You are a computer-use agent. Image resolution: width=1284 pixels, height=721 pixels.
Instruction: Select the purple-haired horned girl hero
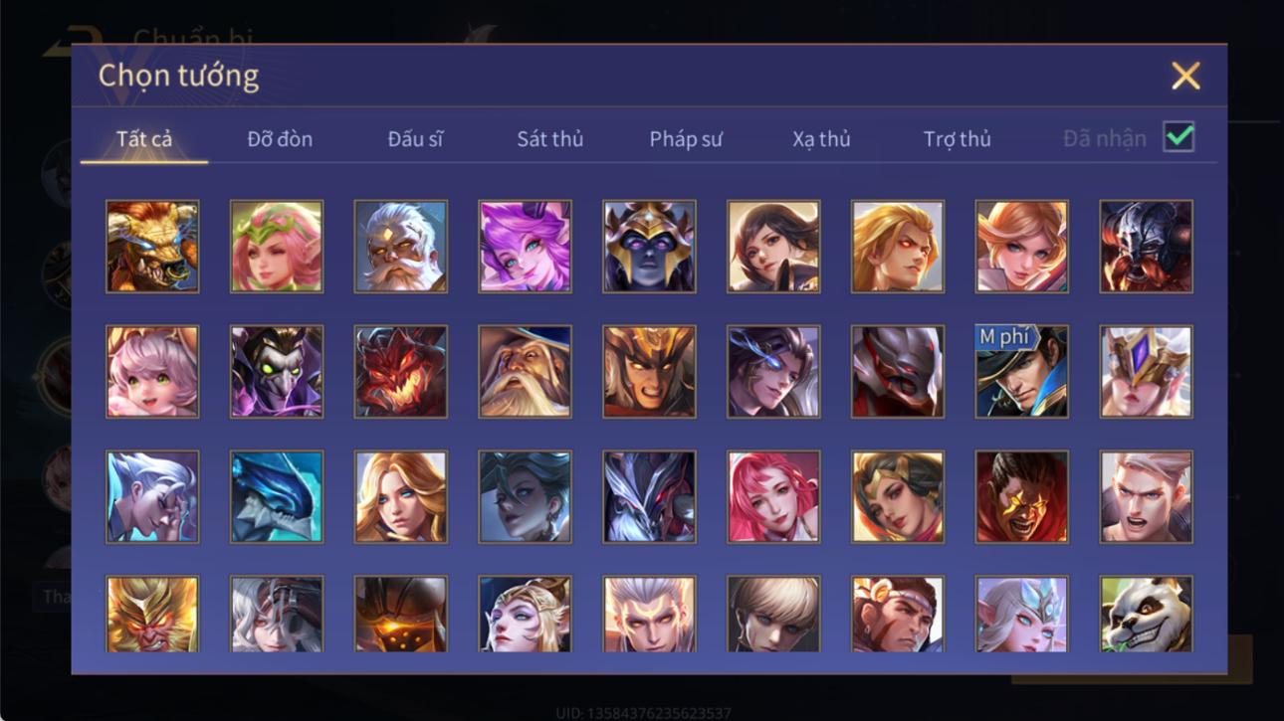(x=525, y=247)
